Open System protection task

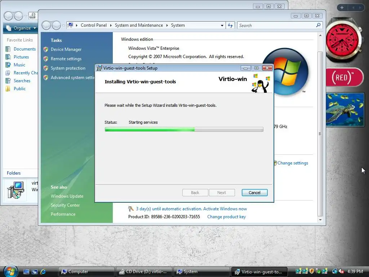coord(68,68)
